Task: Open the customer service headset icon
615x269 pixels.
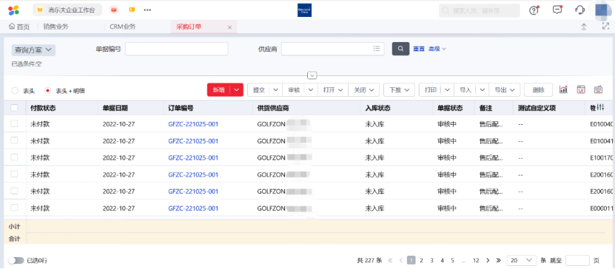Action: (x=579, y=10)
